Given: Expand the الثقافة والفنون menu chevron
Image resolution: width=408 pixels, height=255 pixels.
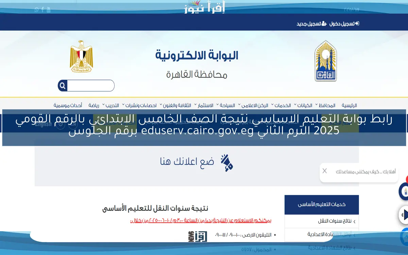Looking at the screenshot, I should (x=161, y=105).
